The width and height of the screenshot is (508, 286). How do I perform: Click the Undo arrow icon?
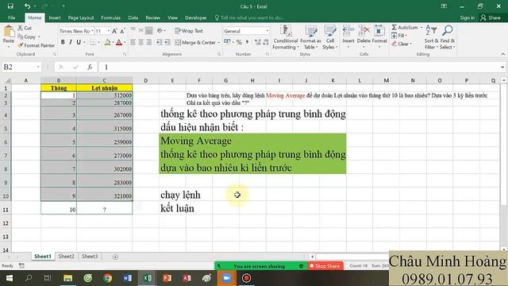(27, 6)
